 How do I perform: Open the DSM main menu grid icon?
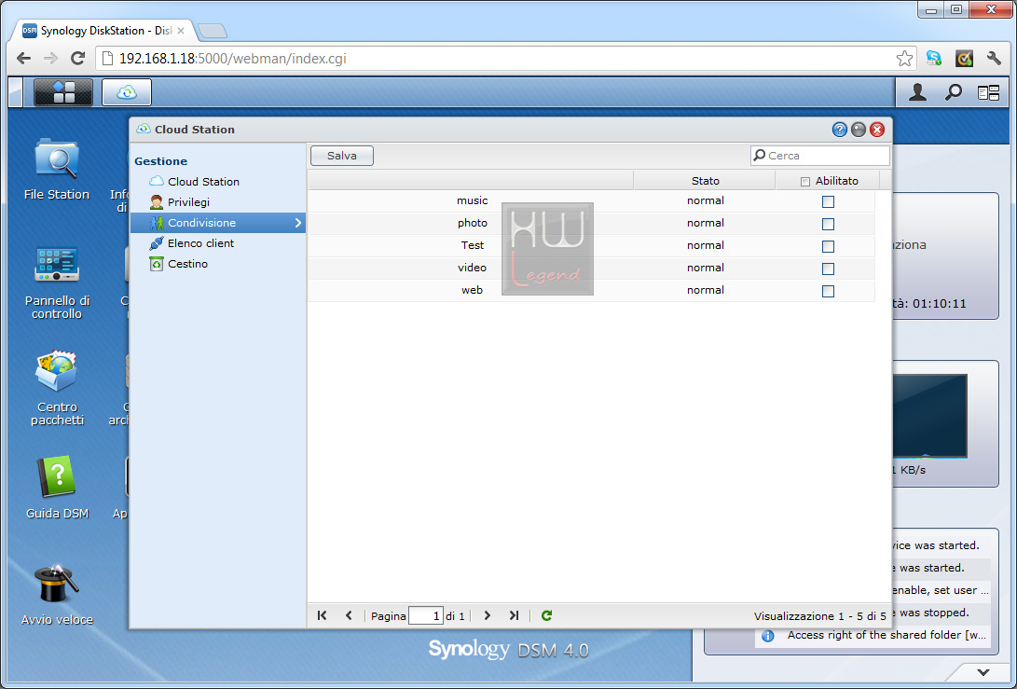pos(63,92)
